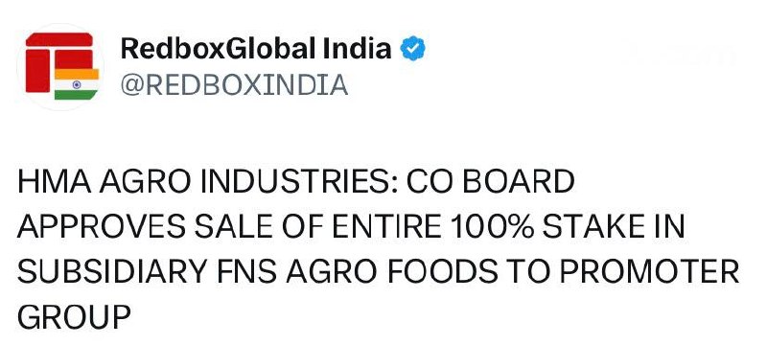Click the faint watermark at top right
The width and height of the screenshot is (767, 345).
682,56
